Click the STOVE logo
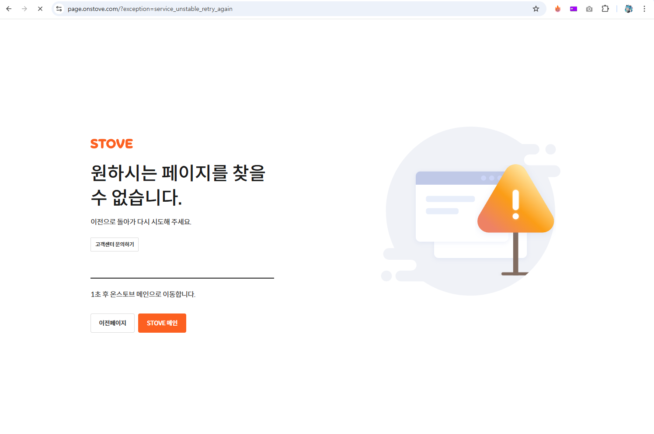Viewport: 654px width, 434px height. 111,144
